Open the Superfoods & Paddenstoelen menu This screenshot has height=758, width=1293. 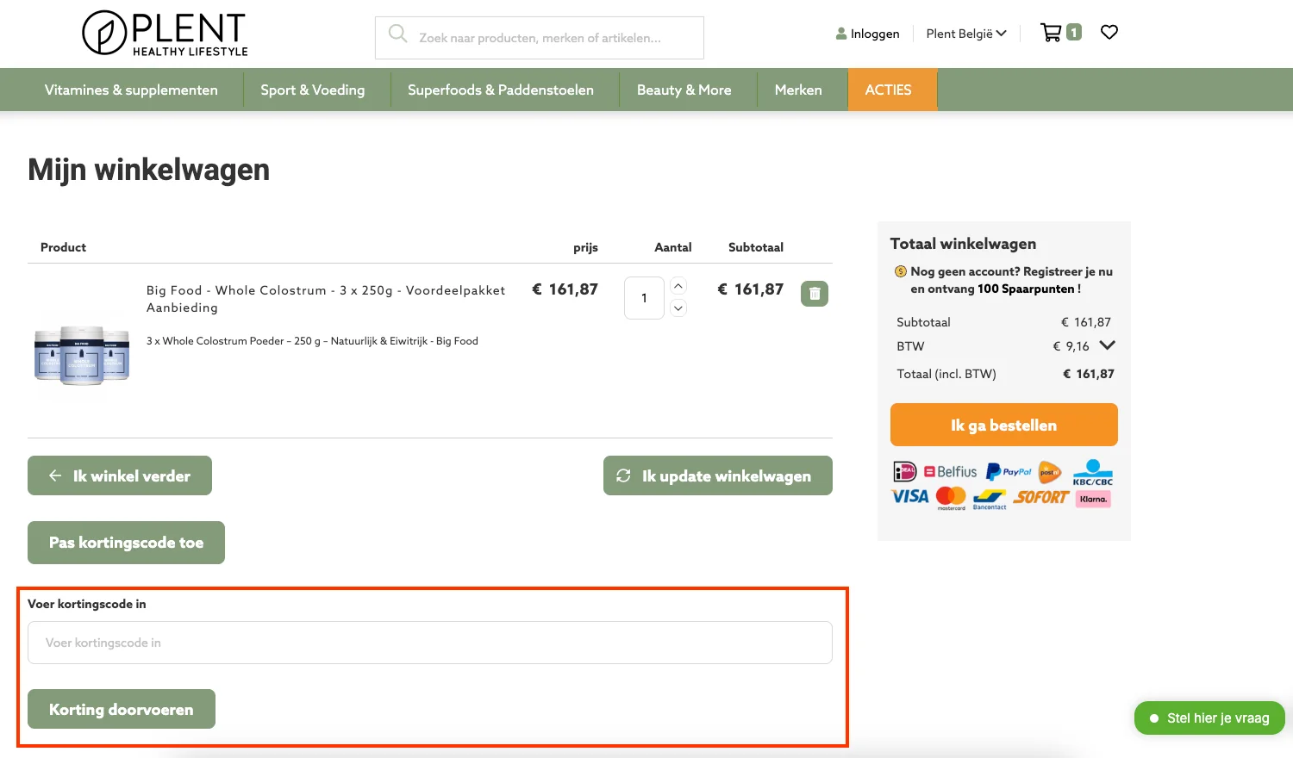(x=502, y=90)
